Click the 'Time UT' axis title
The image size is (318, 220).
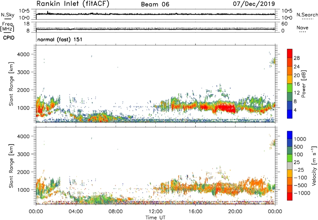pos(155,218)
